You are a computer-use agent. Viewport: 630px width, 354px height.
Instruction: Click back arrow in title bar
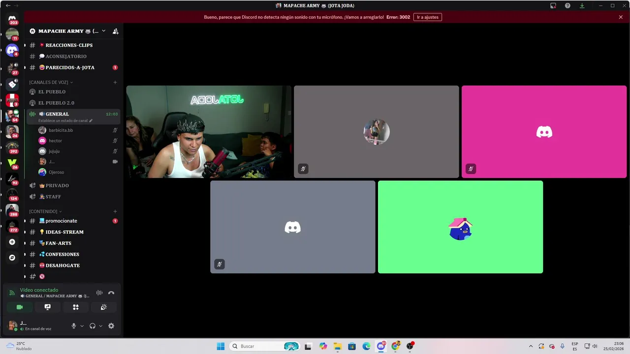[x=7, y=5]
